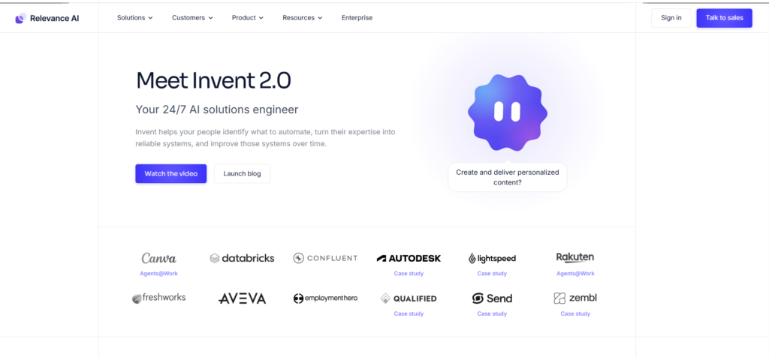The width and height of the screenshot is (769, 357).
Task: Expand the Solutions dropdown chevron
Action: tap(150, 18)
